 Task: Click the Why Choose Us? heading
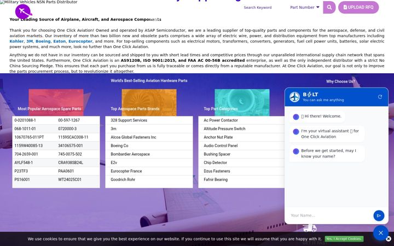(x=340, y=81)
